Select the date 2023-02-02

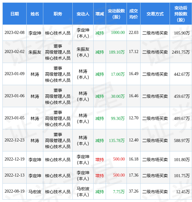[x=15, y=52]
